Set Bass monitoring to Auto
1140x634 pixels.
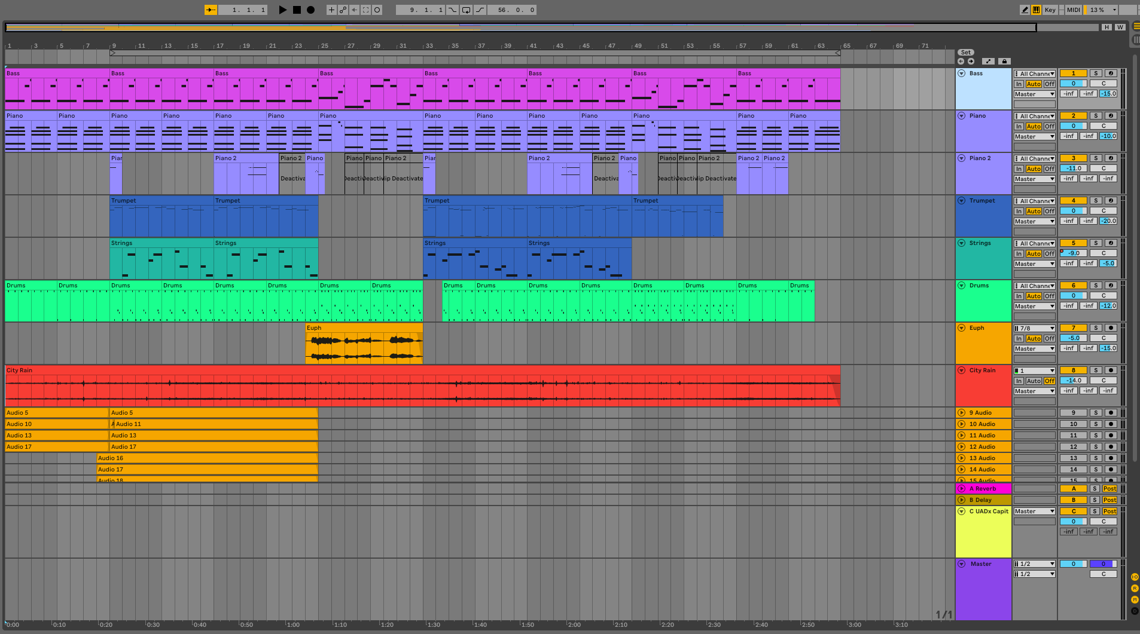click(x=1034, y=84)
